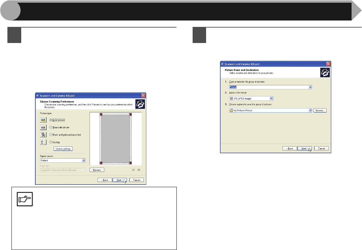Image resolution: width=362 pixels, height=250 pixels.
Task: Click the Color picture type icon
Action: 43,120
